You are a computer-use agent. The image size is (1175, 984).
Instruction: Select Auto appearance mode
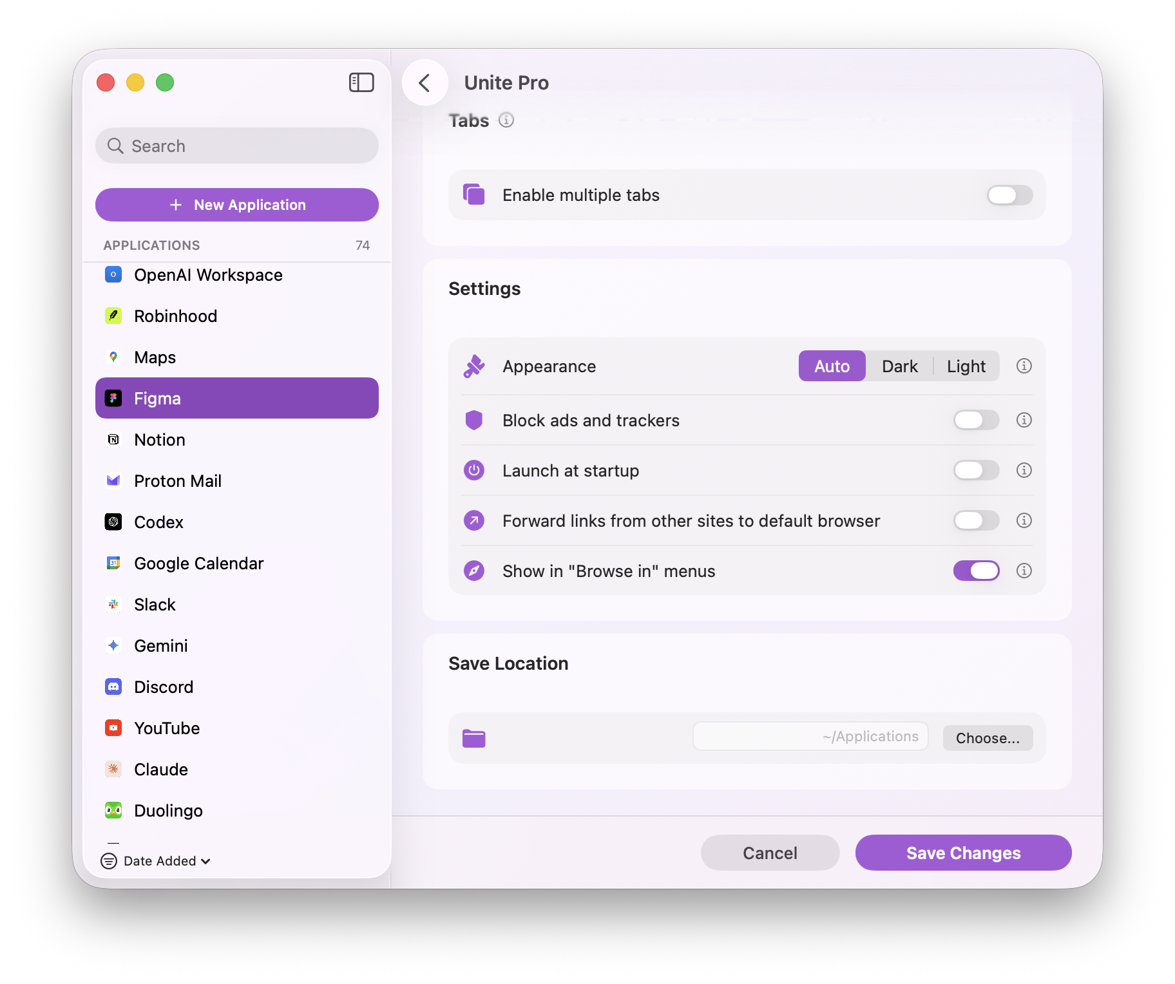[832, 366]
